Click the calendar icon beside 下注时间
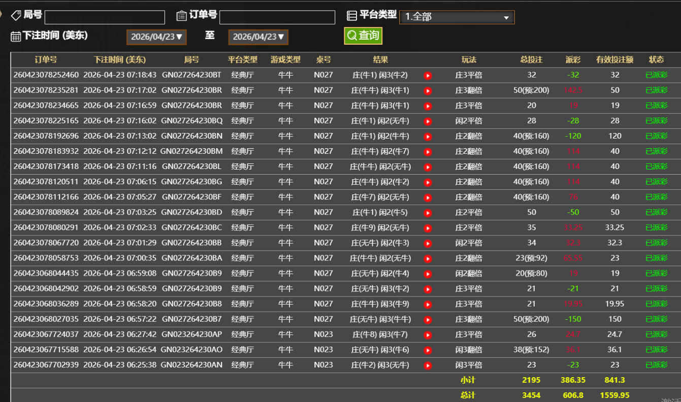681x402 pixels. tap(16, 36)
